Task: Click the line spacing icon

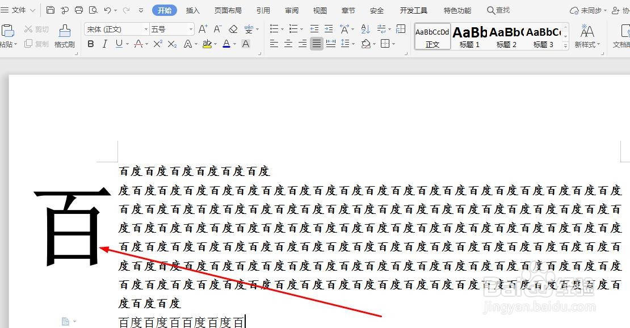Action: [345, 43]
